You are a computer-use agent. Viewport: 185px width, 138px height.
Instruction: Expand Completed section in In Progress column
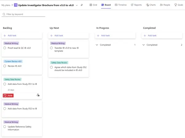pos(97,45)
